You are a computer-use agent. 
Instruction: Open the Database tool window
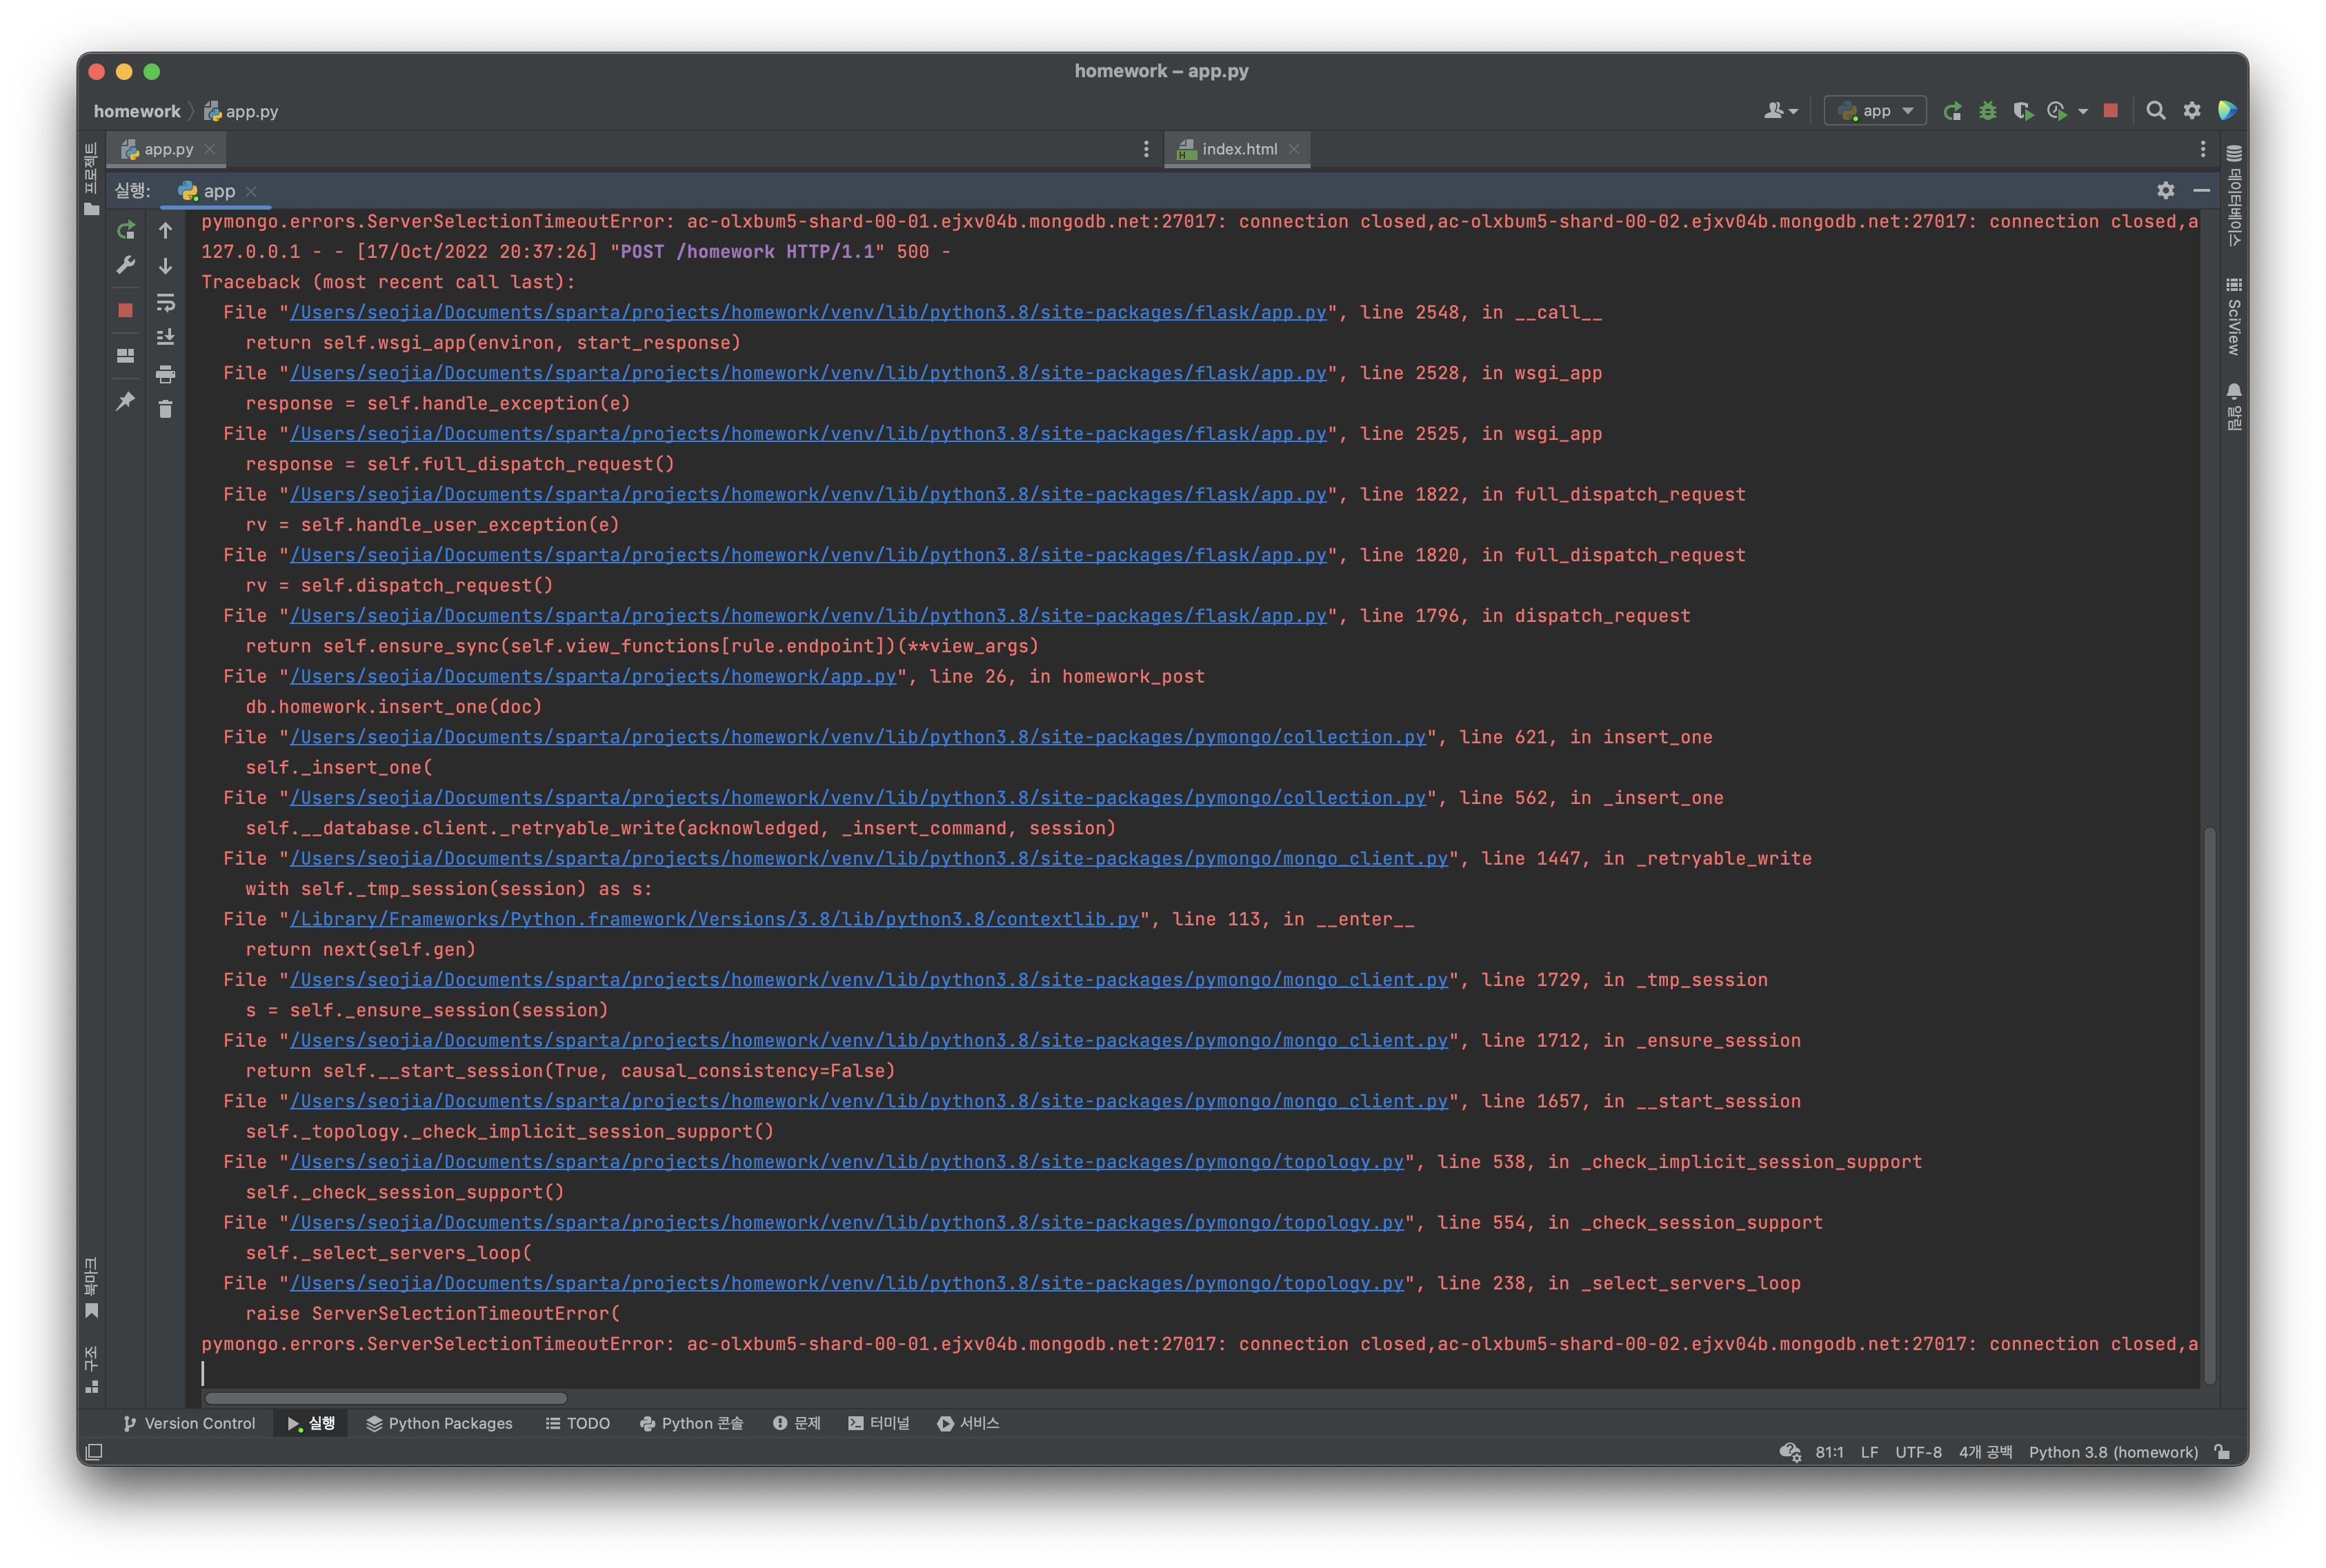tap(2234, 195)
